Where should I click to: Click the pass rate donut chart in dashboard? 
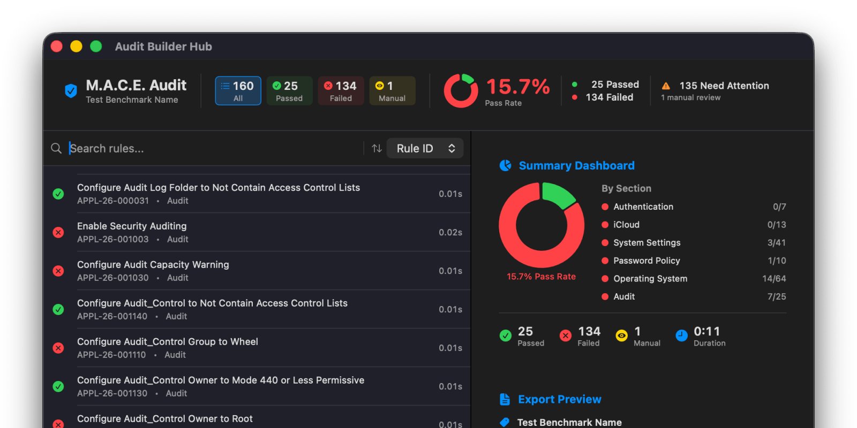click(542, 225)
